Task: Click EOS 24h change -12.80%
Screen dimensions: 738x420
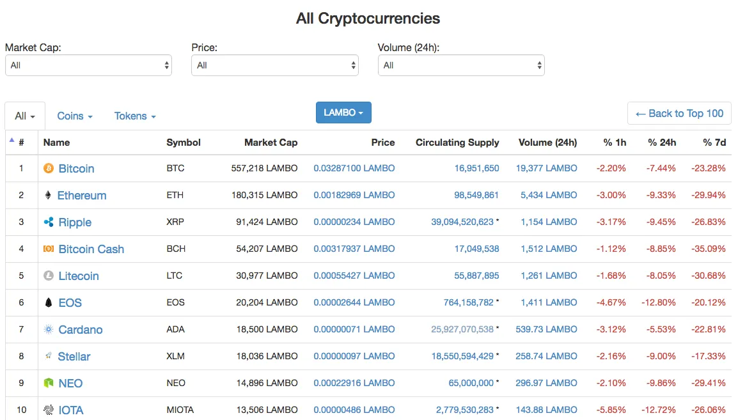Action: click(x=659, y=302)
